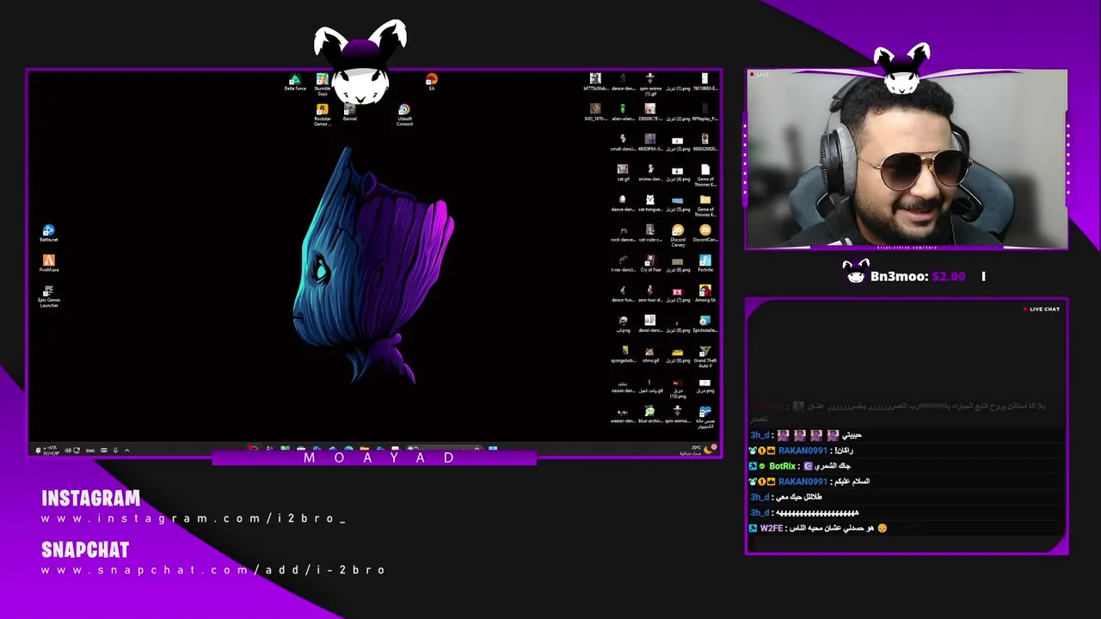The height and width of the screenshot is (619, 1101).
Task: Click the Instagram URL i2bro_ text
Action: coord(194,518)
